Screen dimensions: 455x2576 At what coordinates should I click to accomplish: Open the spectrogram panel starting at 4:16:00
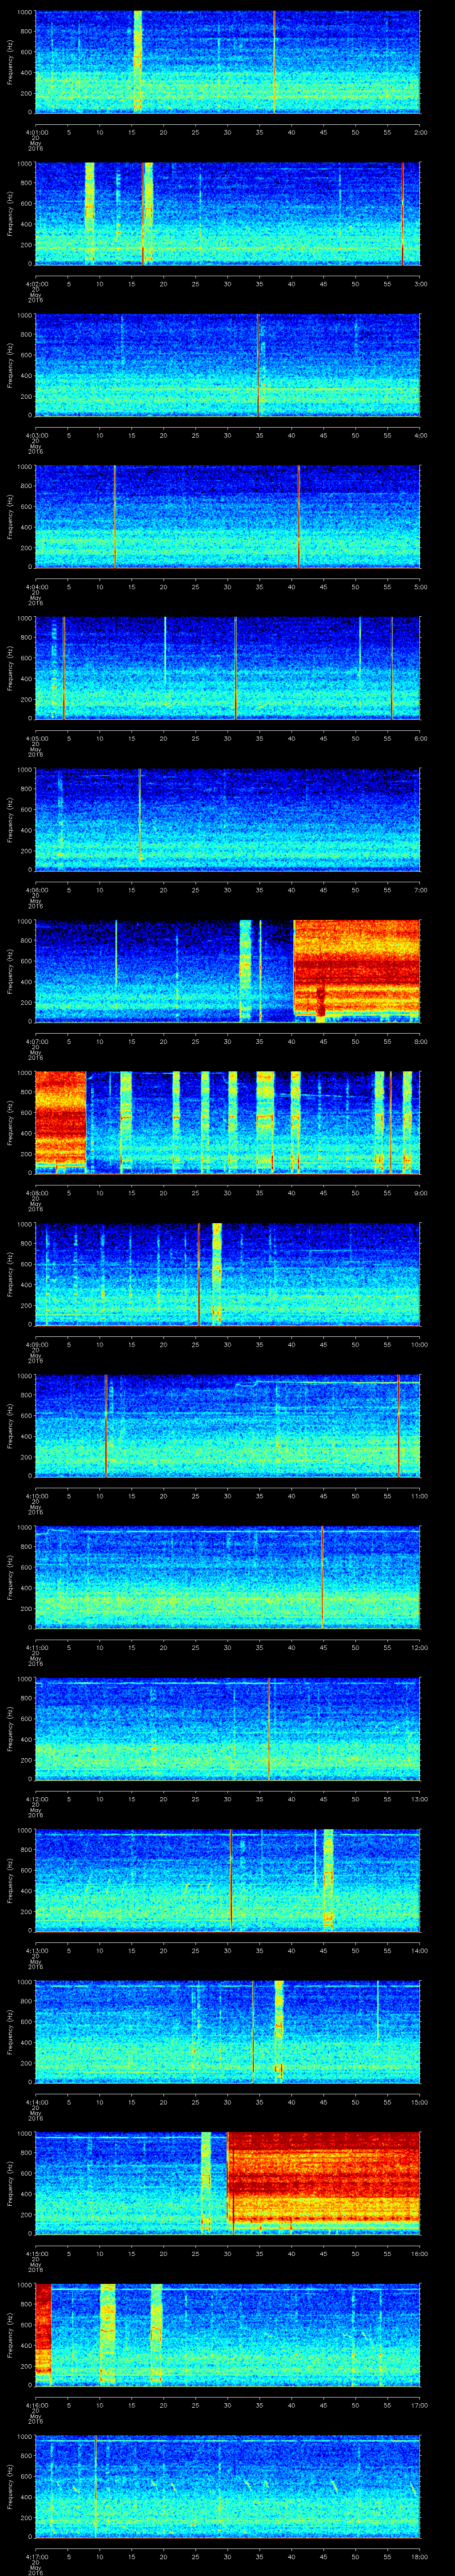click(x=228, y=2334)
